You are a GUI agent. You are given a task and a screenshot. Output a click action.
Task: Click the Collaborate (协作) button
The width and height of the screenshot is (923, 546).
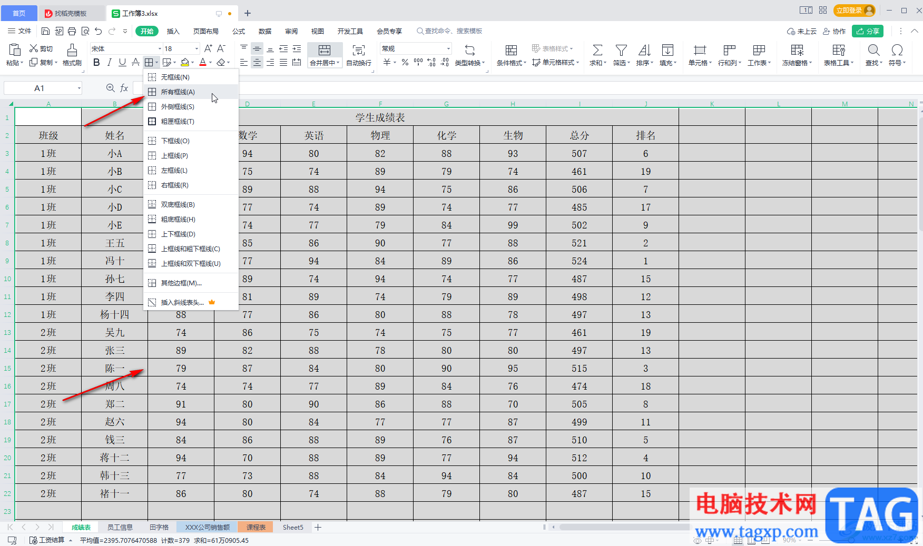pyautogui.click(x=834, y=31)
